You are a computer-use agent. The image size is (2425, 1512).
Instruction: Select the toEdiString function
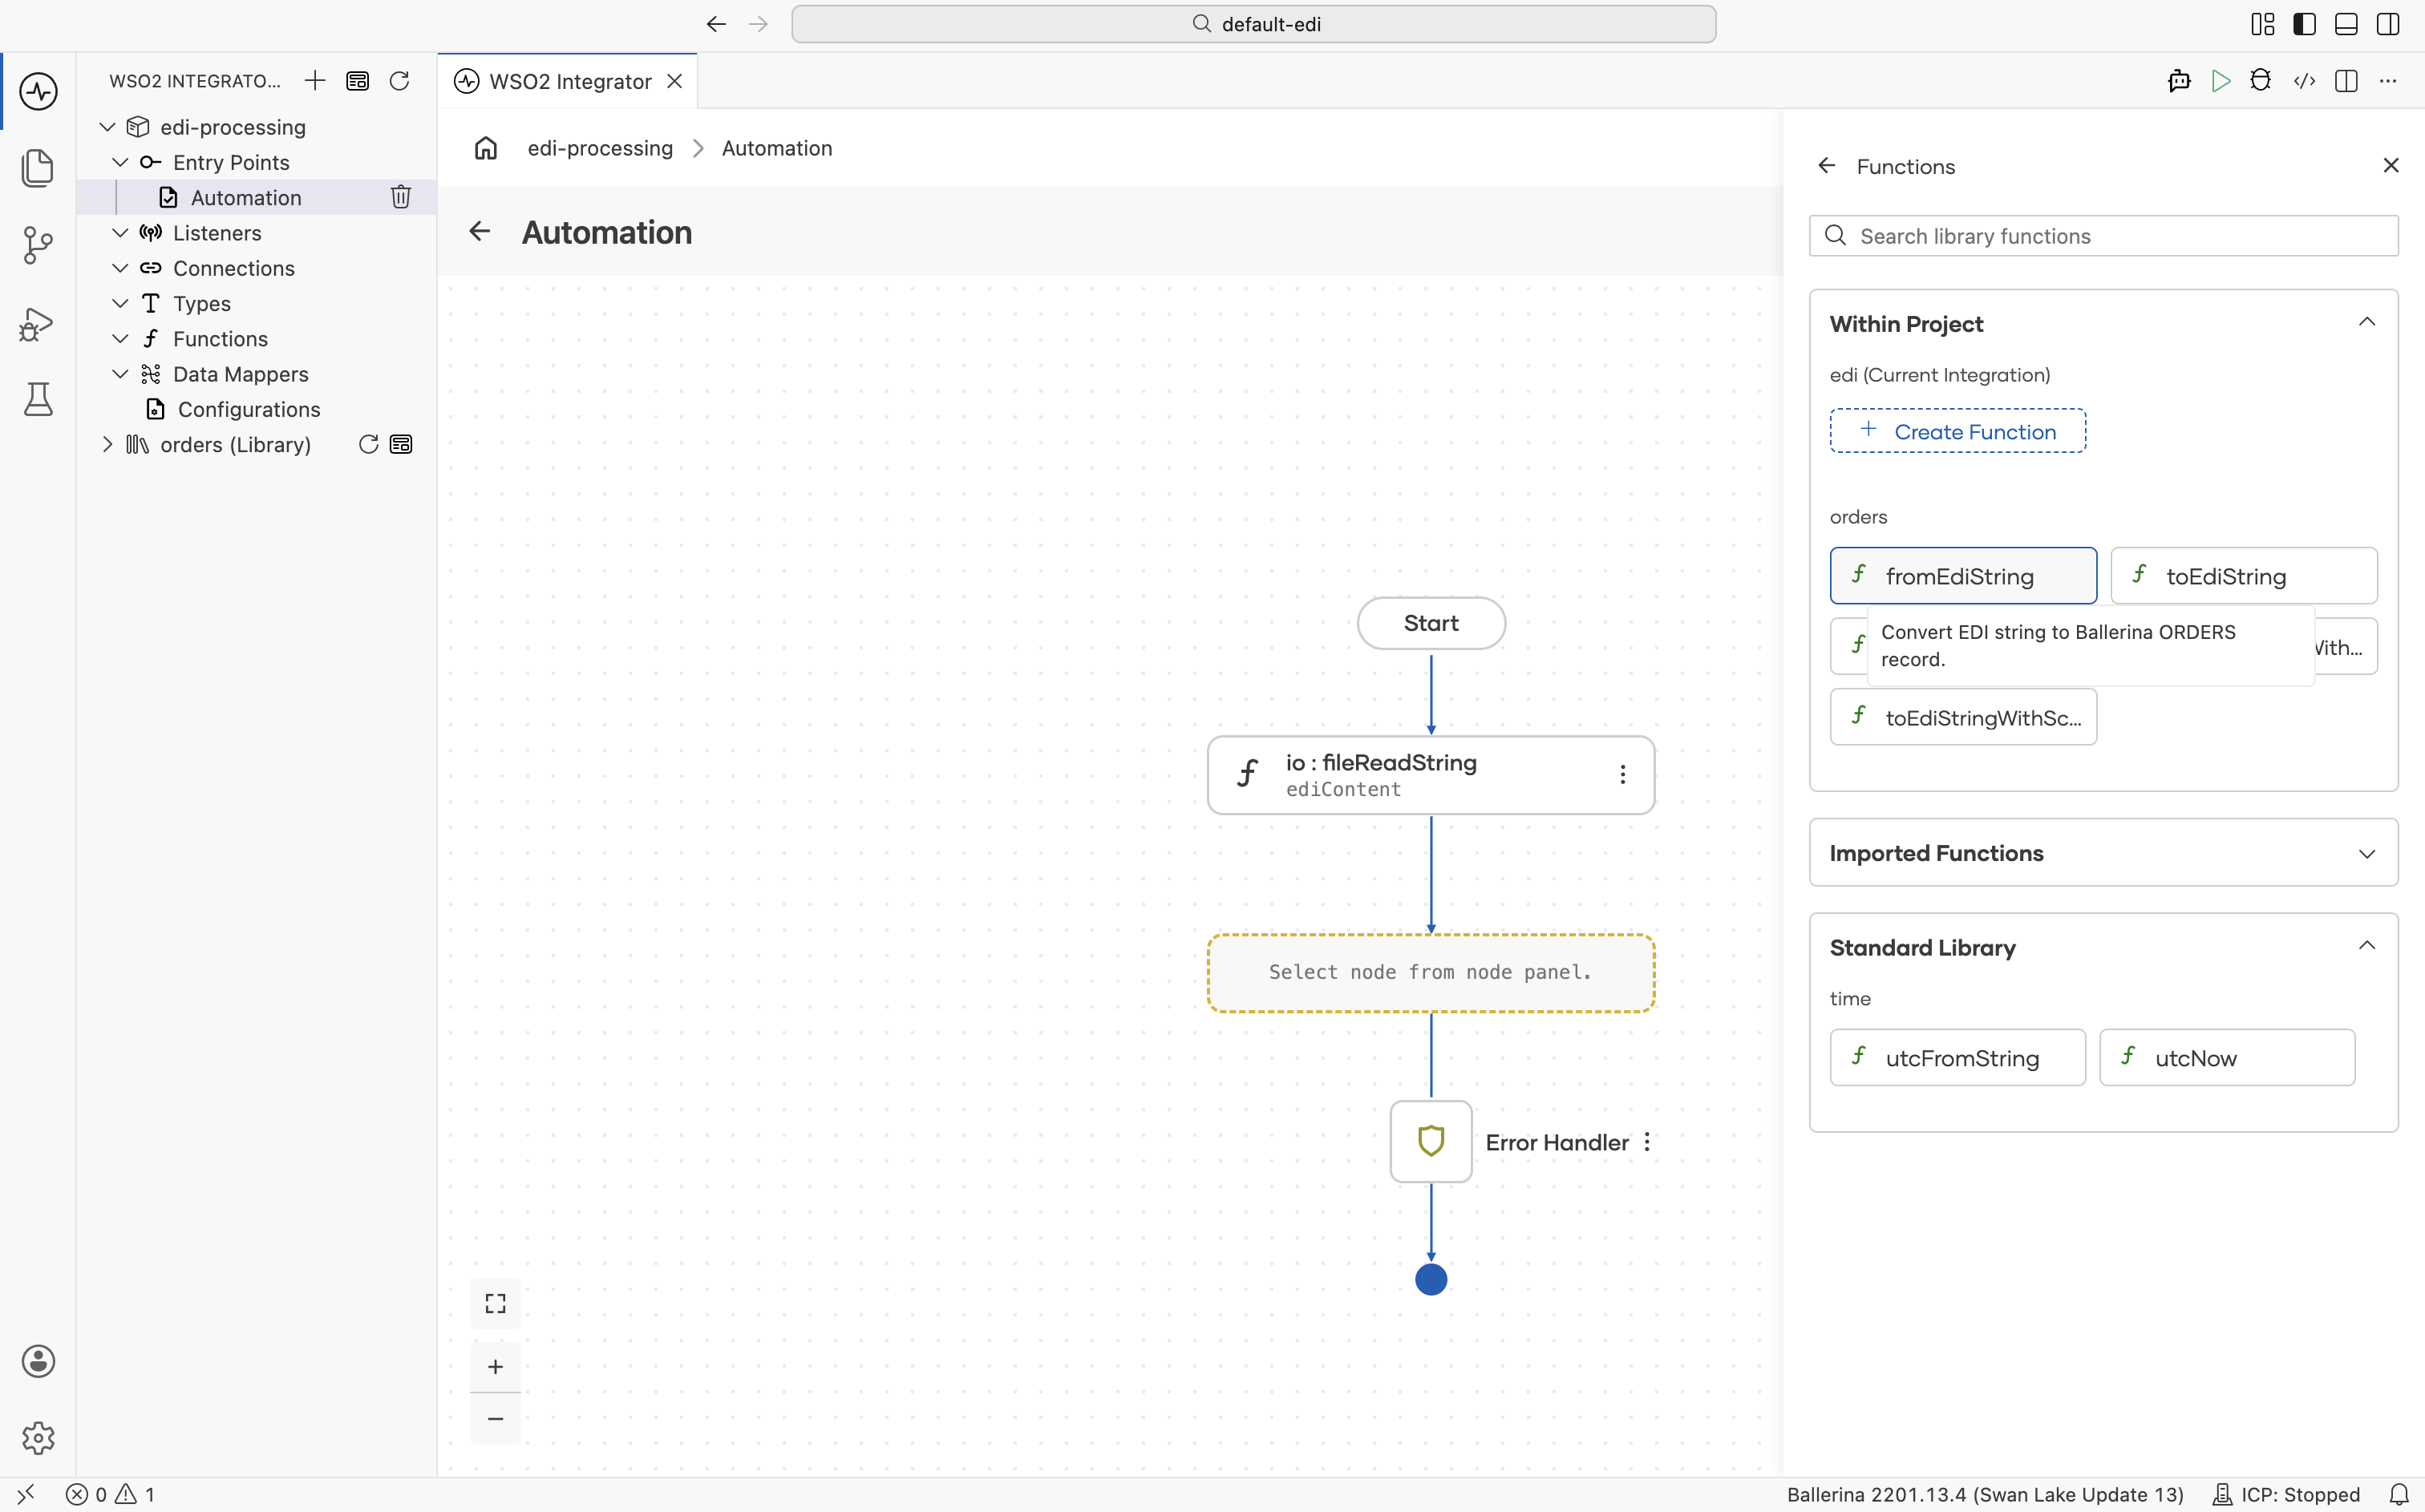(x=2243, y=575)
